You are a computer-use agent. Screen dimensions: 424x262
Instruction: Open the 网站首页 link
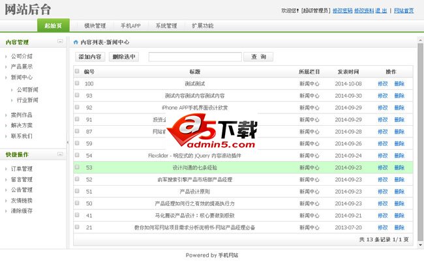pyautogui.click(x=404, y=10)
